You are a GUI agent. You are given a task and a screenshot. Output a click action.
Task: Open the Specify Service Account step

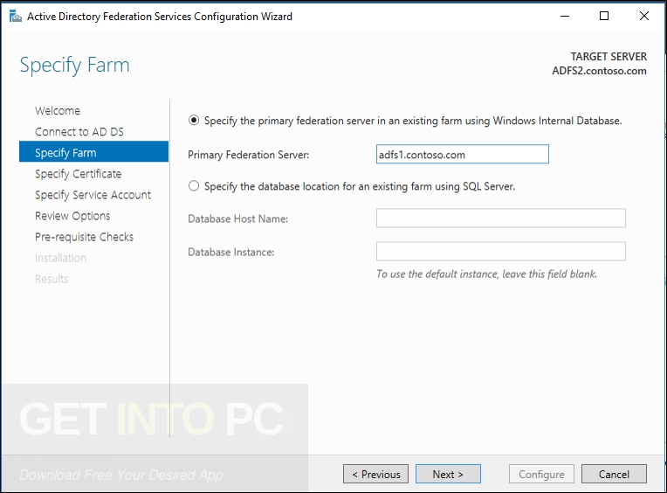[x=93, y=195]
